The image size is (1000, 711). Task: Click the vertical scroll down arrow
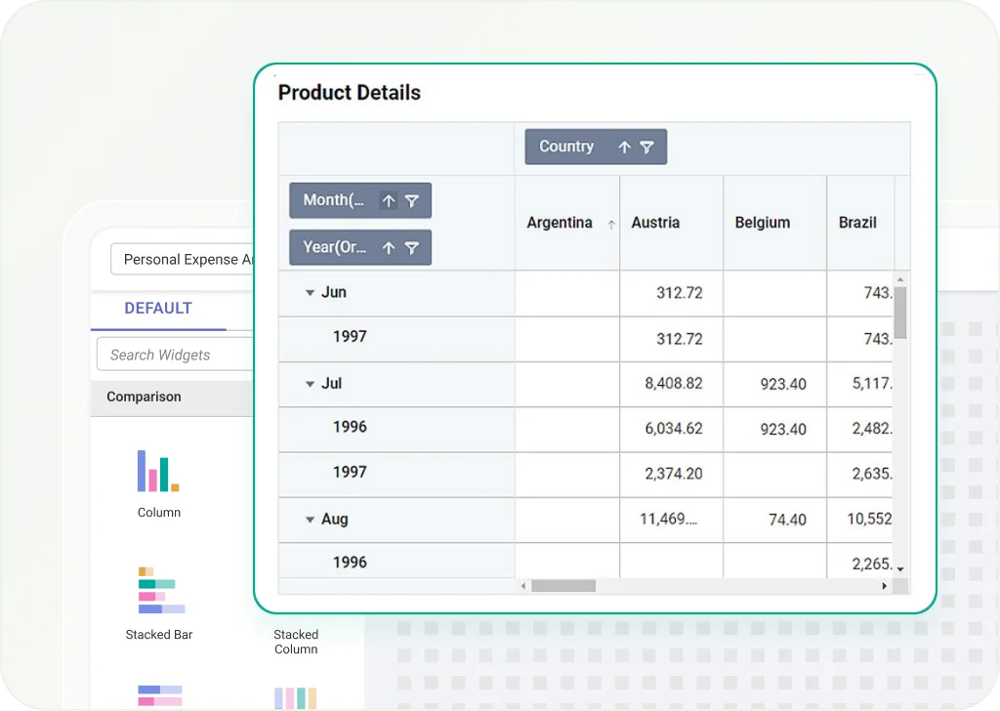(900, 568)
